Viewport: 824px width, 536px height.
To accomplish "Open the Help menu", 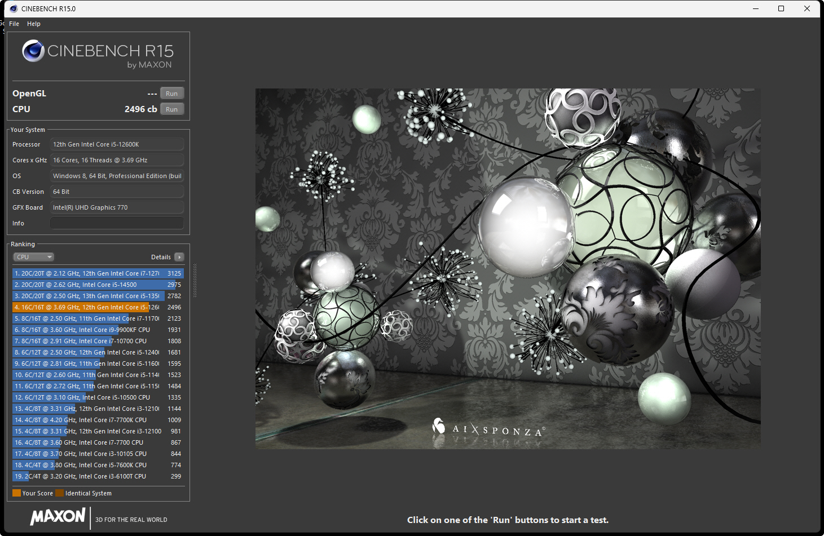I will [34, 24].
